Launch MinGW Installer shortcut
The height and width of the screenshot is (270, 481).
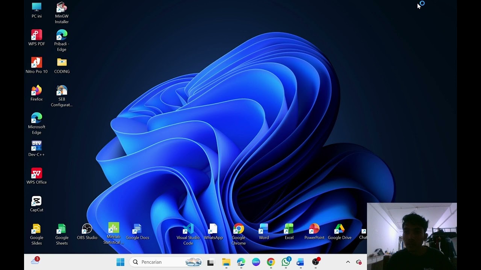(62, 13)
